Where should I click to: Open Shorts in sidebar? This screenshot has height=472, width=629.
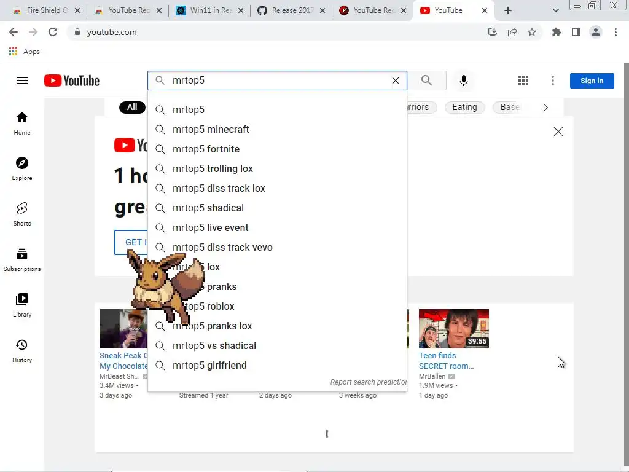coord(22,214)
